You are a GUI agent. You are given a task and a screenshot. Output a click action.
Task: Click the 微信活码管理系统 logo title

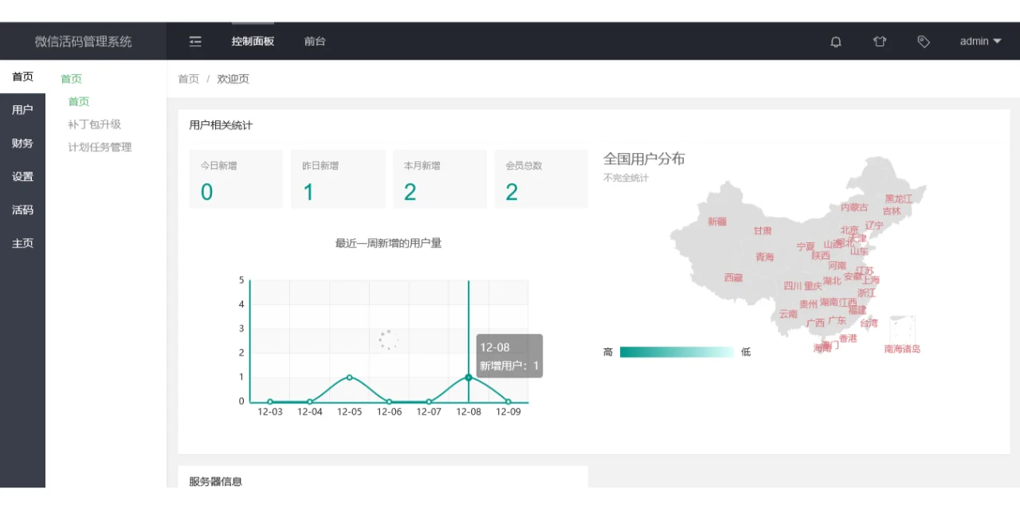pos(83,41)
